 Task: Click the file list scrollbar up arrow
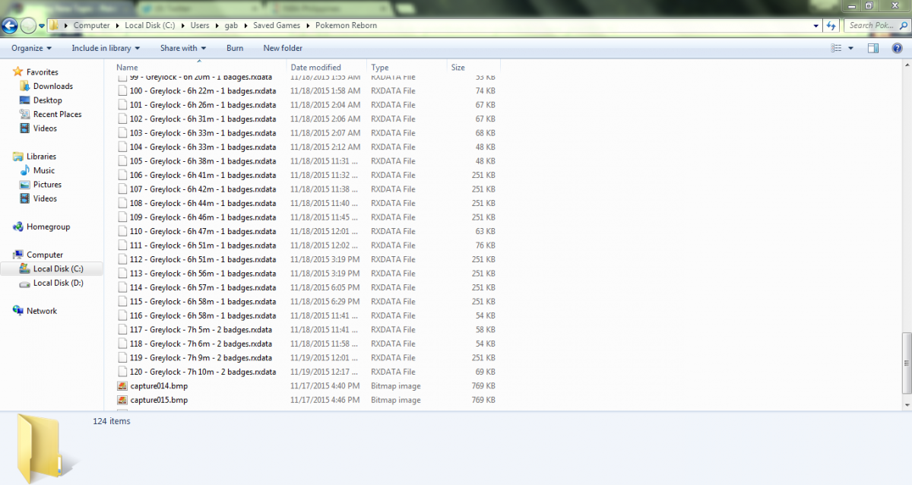pos(905,67)
